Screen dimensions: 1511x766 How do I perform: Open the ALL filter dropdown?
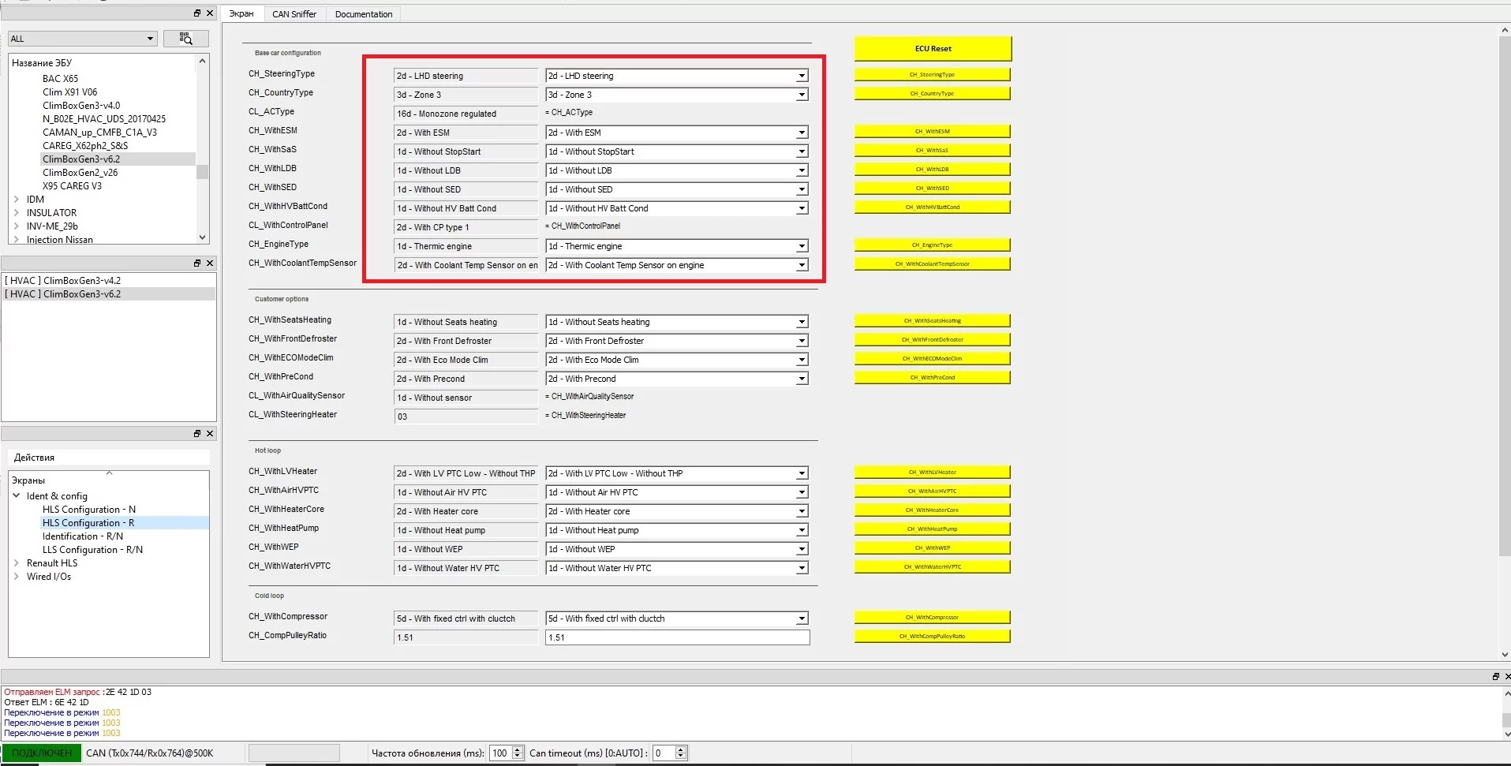click(x=150, y=39)
